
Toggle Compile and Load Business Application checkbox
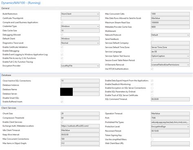point(62,22)
